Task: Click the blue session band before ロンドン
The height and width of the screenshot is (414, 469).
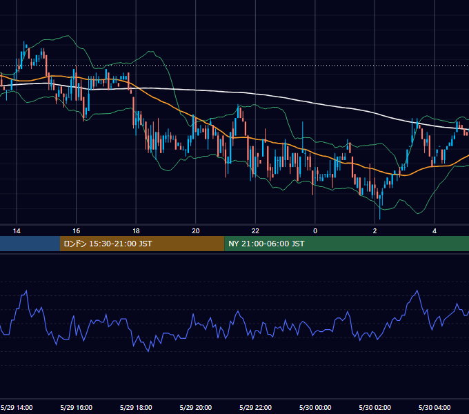Action: pos(30,244)
